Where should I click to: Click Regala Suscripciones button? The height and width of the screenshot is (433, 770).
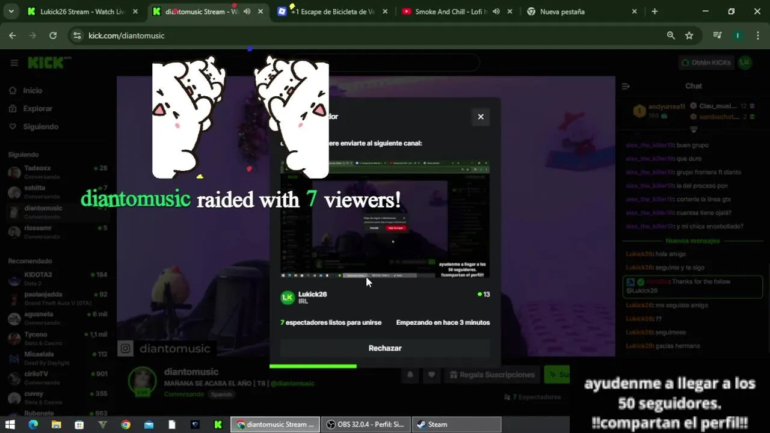pos(492,375)
